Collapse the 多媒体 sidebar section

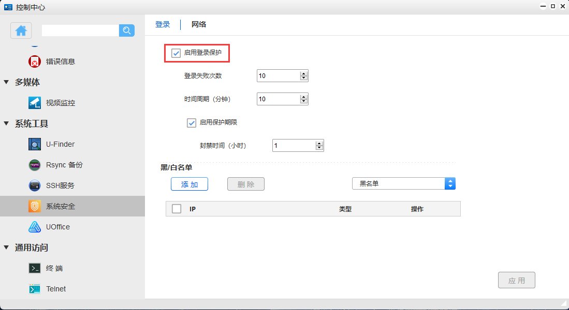(x=7, y=82)
